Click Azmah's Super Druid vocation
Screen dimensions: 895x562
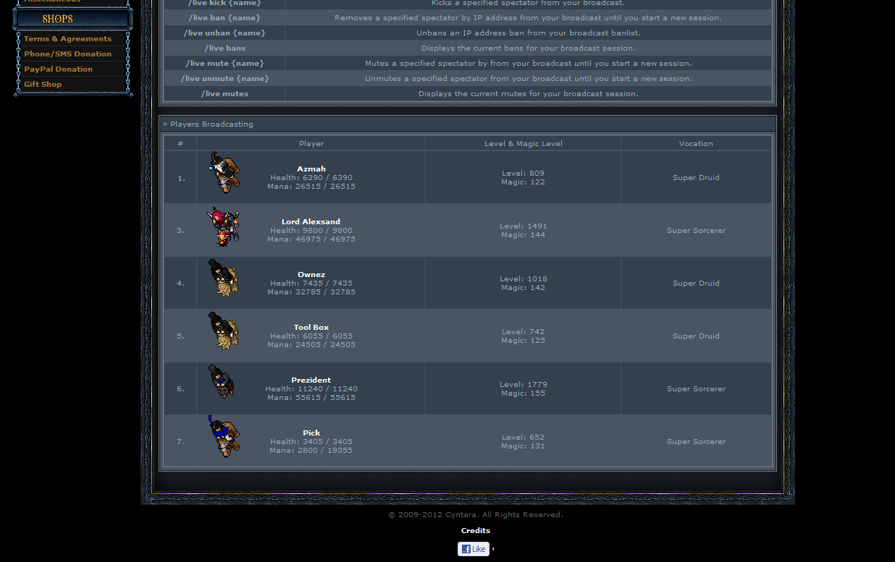(696, 178)
